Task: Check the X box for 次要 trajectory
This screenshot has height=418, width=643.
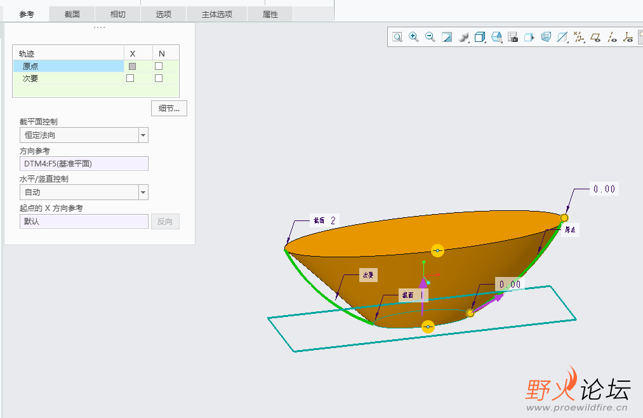Action: tap(130, 78)
